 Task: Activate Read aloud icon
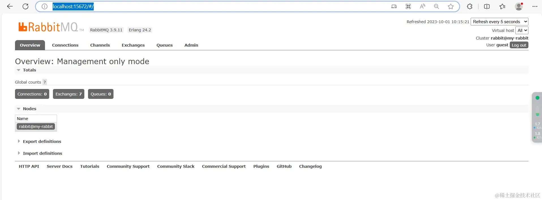click(x=422, y=6)
